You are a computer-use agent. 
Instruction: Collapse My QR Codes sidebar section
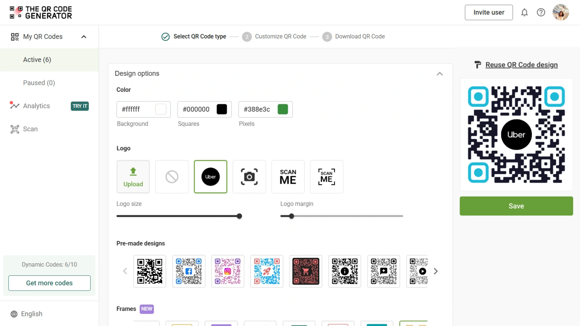coord(84,37)
